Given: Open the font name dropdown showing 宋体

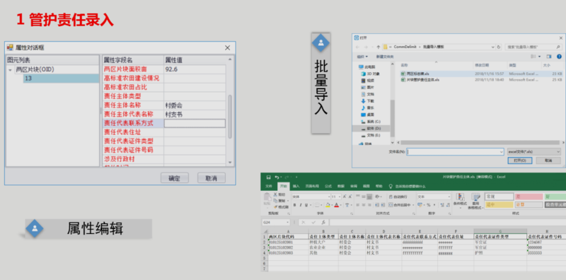Looking at the screenshot, I should [329, 197].
